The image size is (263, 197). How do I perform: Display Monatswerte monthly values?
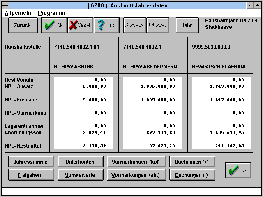(x=80, y=175)
